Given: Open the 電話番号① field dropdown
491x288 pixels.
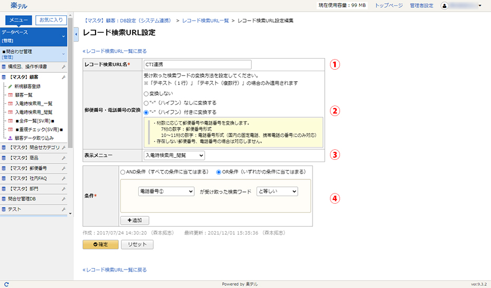Looking at the screenshot, I should click(x=166, y=191).
